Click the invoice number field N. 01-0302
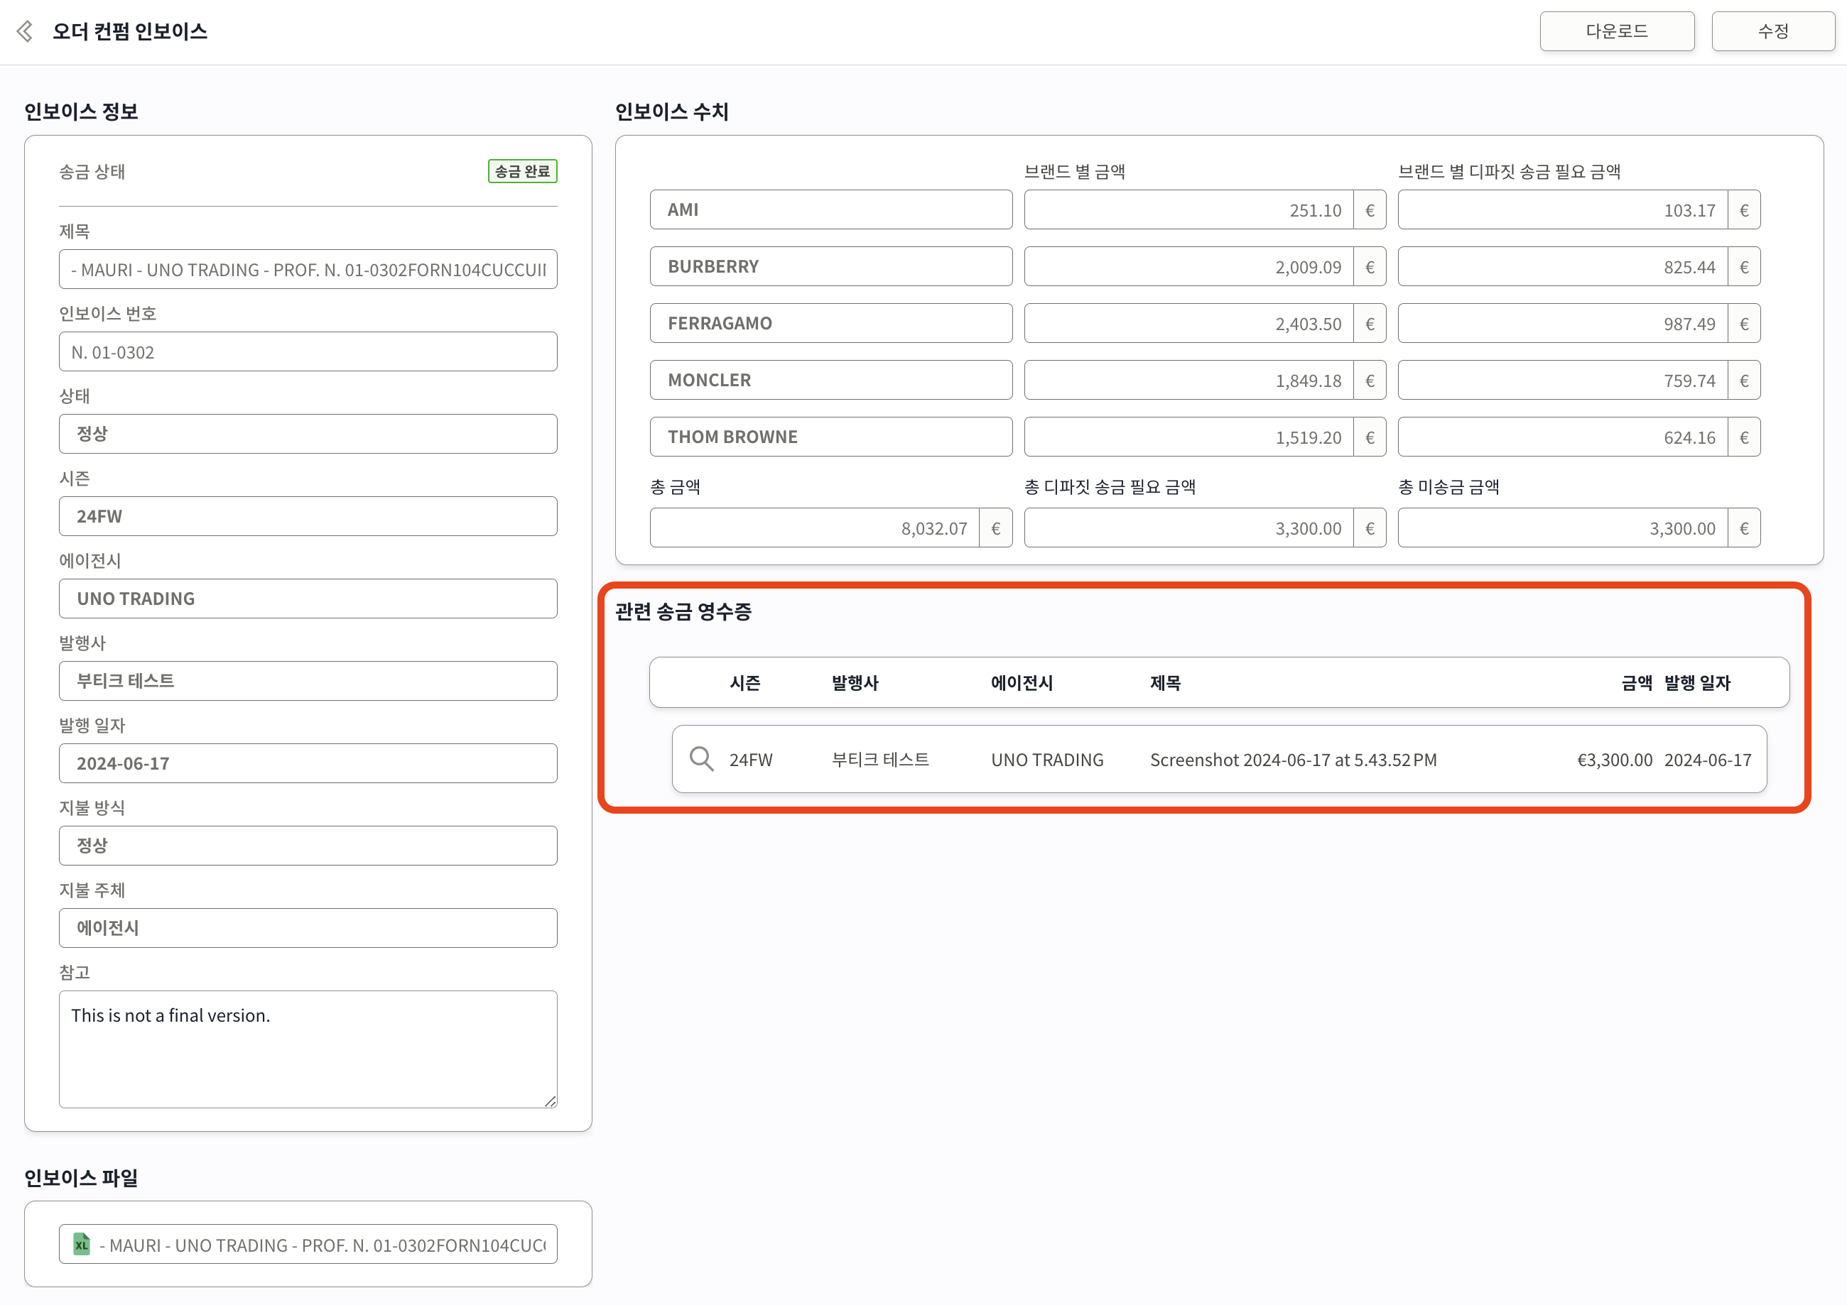 pos(308,352)
